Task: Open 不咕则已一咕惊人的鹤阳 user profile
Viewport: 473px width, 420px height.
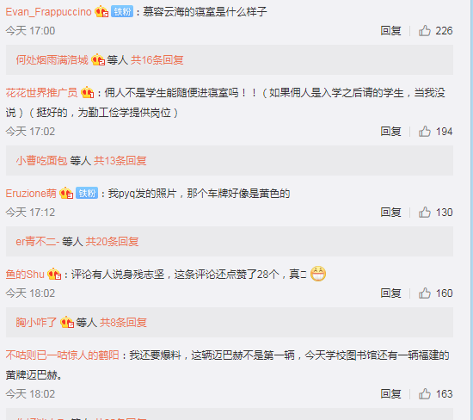Action: click(x=62, y=355)
